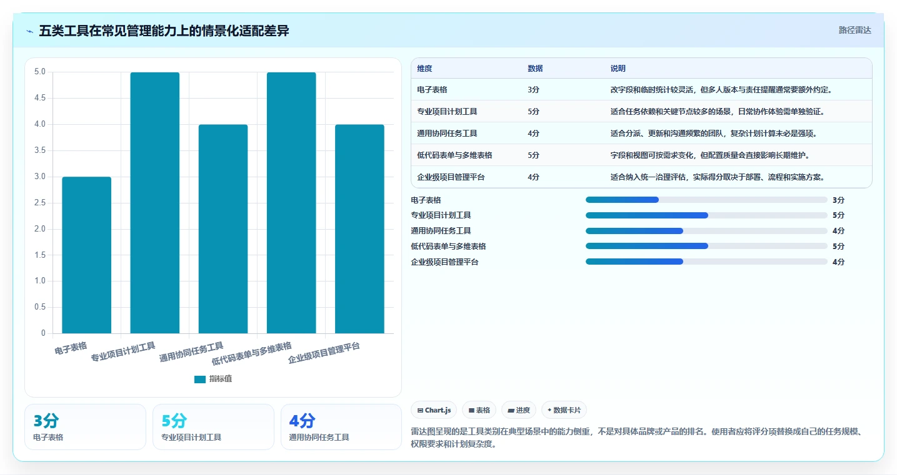Click the 2.5 y-axis label

39,202
